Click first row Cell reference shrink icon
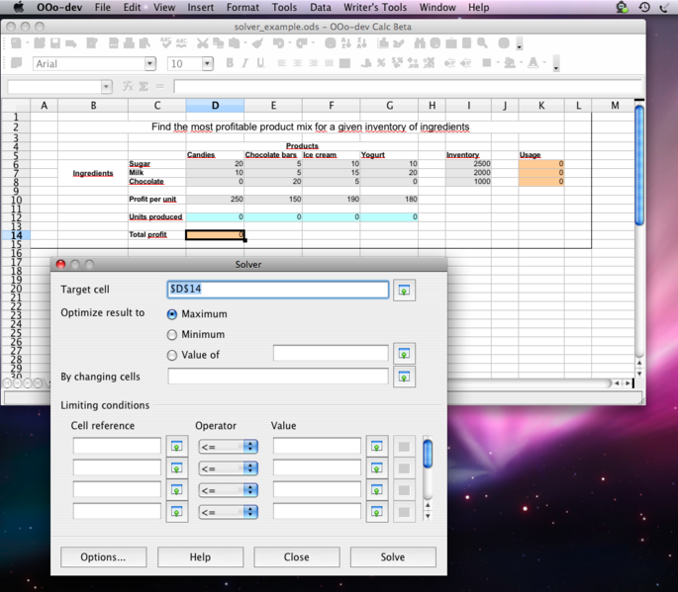Viewport: 678px width, 592px height. (177, 447)
